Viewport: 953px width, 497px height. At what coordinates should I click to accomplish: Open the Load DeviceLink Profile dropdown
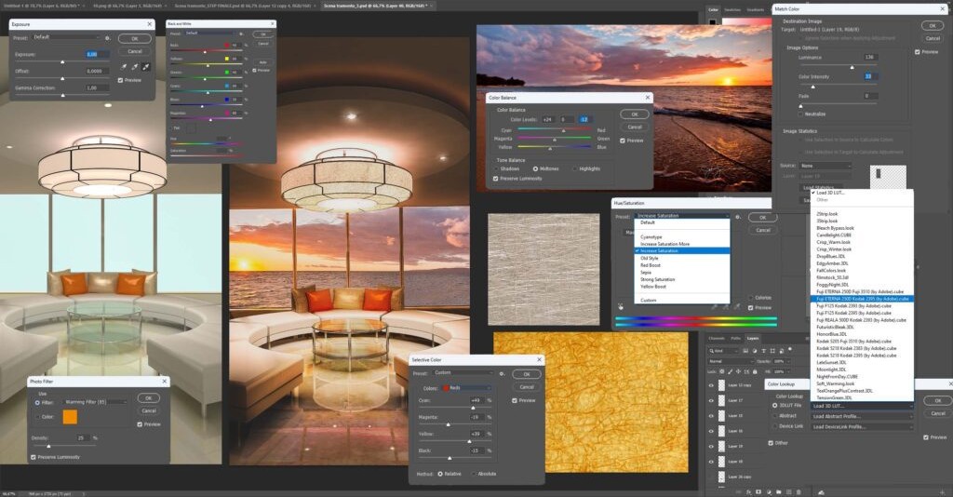(x=861, y=426)
